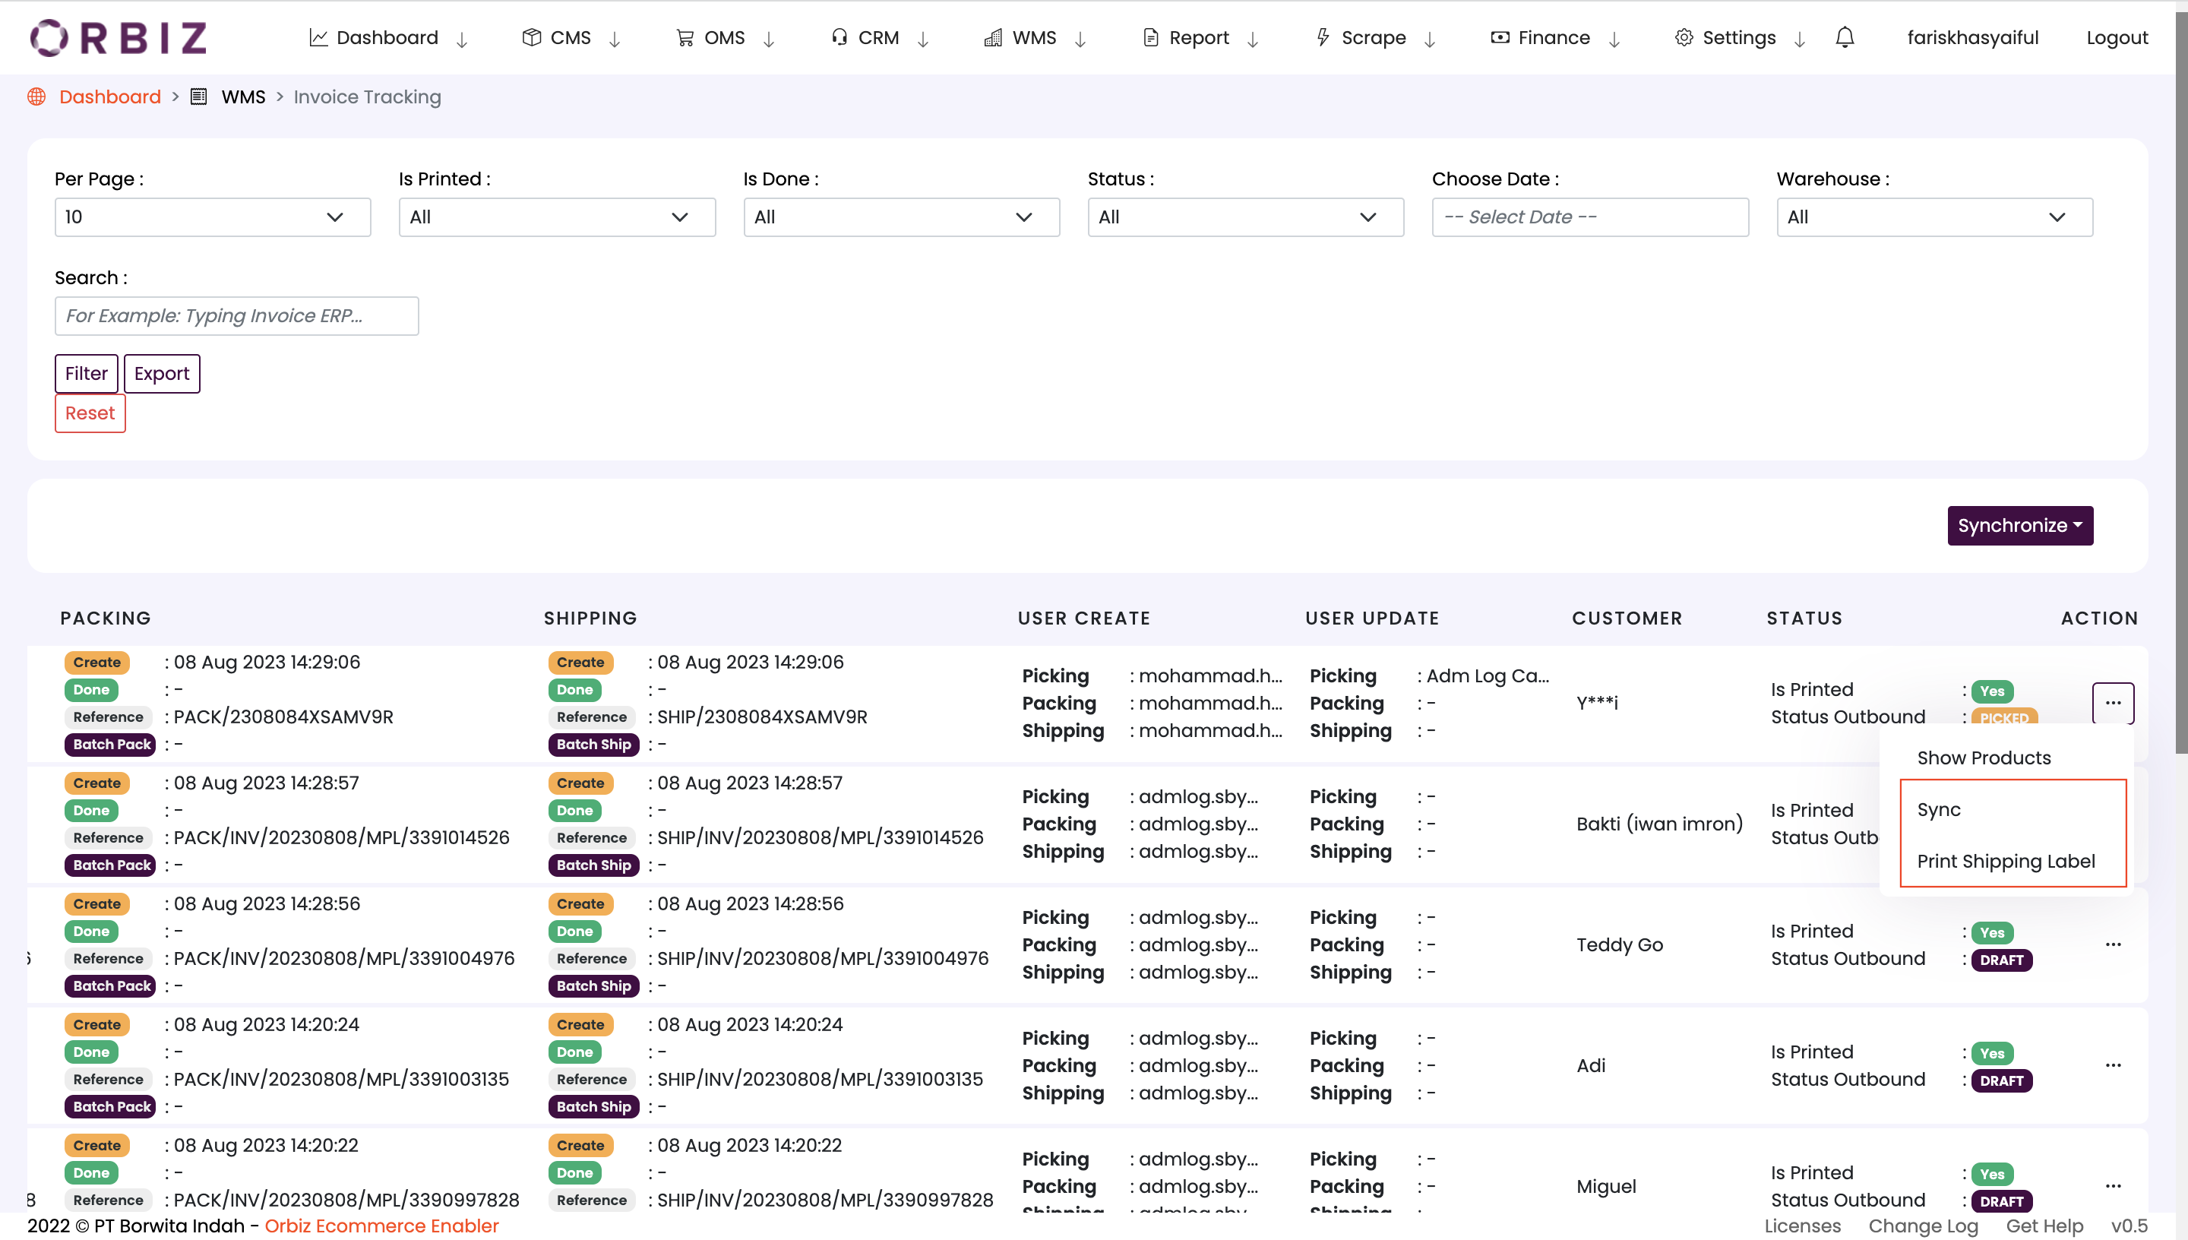Click the Scrape lightning icon
The width and height of the screenshot is (2188, 1240).
pos(1323,37)
